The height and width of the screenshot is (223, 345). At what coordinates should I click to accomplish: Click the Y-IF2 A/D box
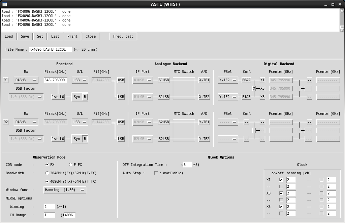click(204, 139)
